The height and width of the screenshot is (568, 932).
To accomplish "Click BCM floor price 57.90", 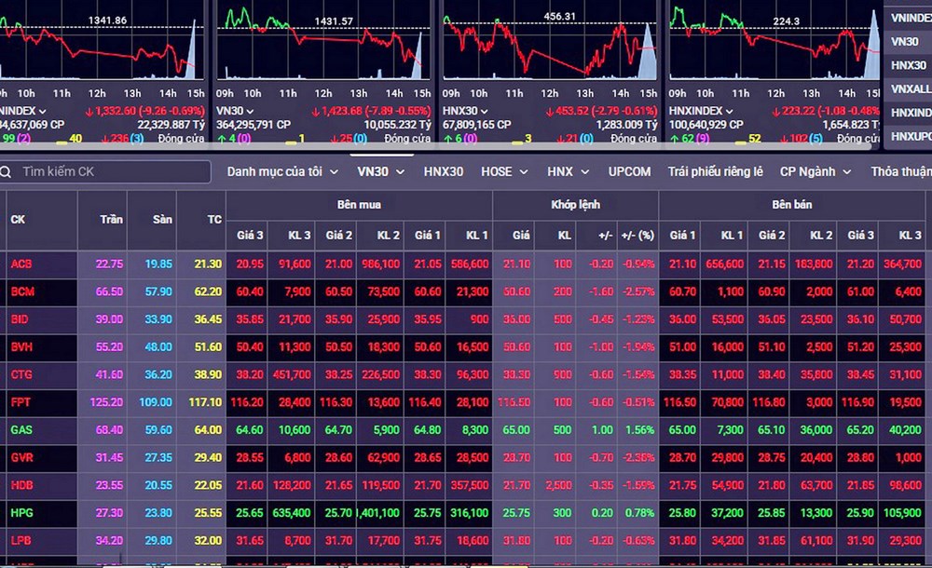I will 158,291.
